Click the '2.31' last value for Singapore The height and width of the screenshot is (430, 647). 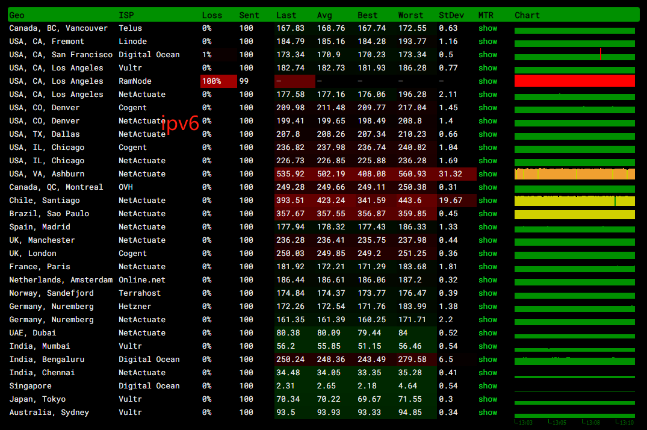click(285, 386)
